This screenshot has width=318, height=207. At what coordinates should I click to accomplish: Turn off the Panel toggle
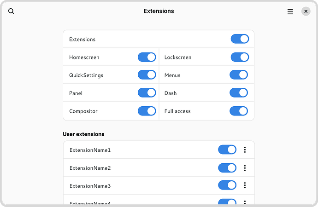click(x=147, y=93)
